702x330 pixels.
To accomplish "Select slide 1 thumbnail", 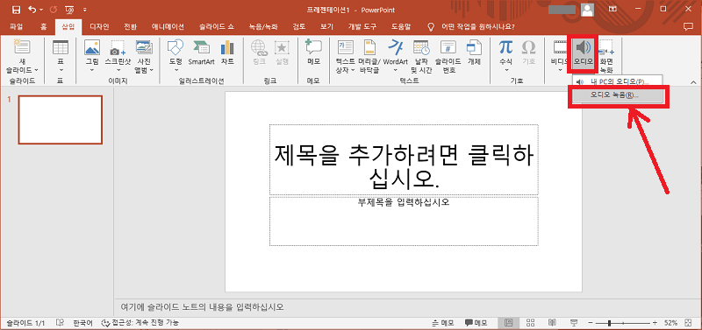I will point(60,120).
